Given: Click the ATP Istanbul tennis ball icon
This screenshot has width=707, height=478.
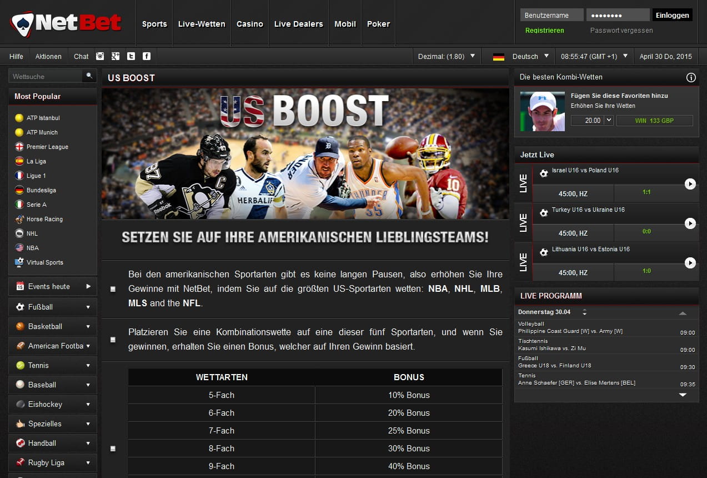Looking at the screenshot, I should (19, 118).
